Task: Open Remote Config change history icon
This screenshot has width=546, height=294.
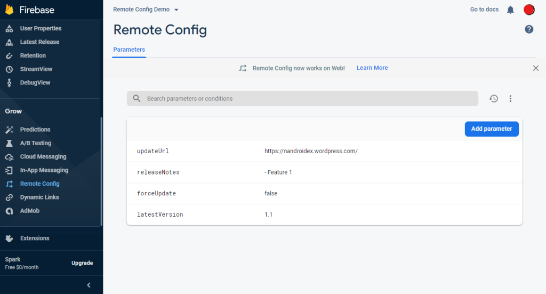Action: pyautogui.click(x=494, y=99)
